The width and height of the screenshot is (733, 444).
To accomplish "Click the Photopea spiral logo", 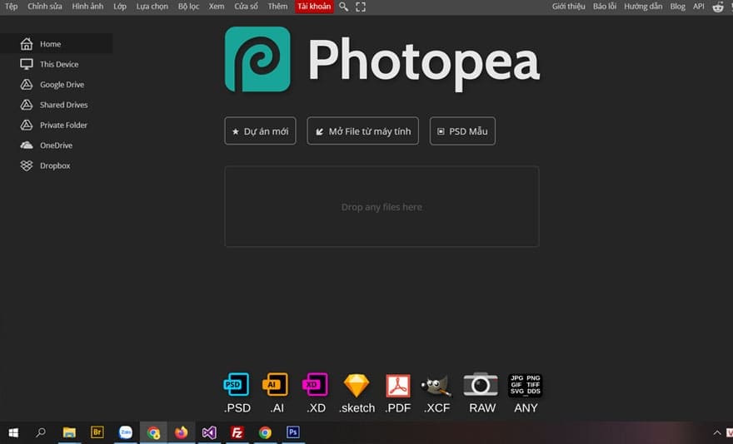I will coord(257,59).
